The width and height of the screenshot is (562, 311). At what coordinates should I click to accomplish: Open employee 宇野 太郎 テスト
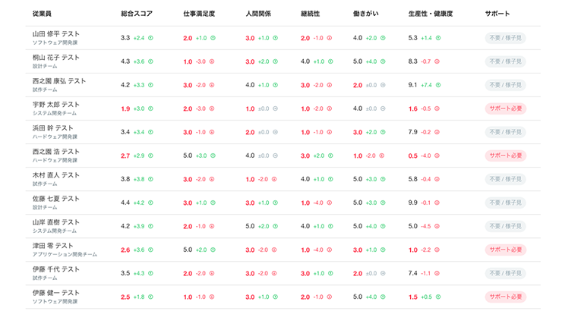pos(56,105)
